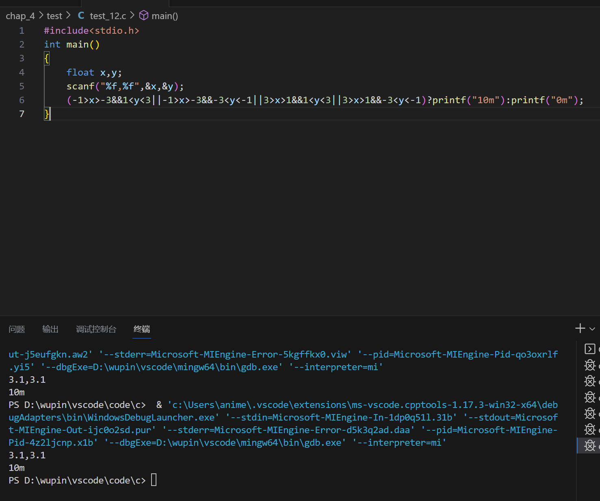Expand the test folder breadcrumb
Screen dimensions: 600x501
tap(54, 16)
